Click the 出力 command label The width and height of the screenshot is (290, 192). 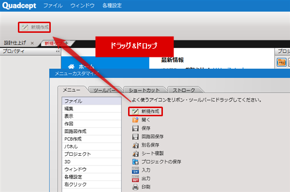click(x=146, y=178)
